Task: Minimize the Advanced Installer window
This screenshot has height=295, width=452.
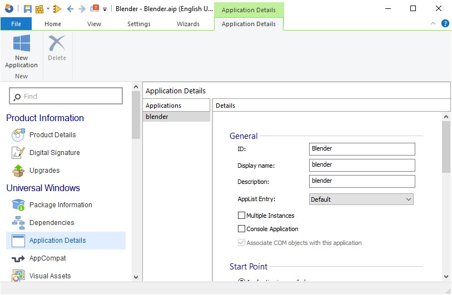Action: coord(388,8)
